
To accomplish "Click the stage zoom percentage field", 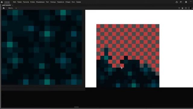I will [x=192, y=8].
